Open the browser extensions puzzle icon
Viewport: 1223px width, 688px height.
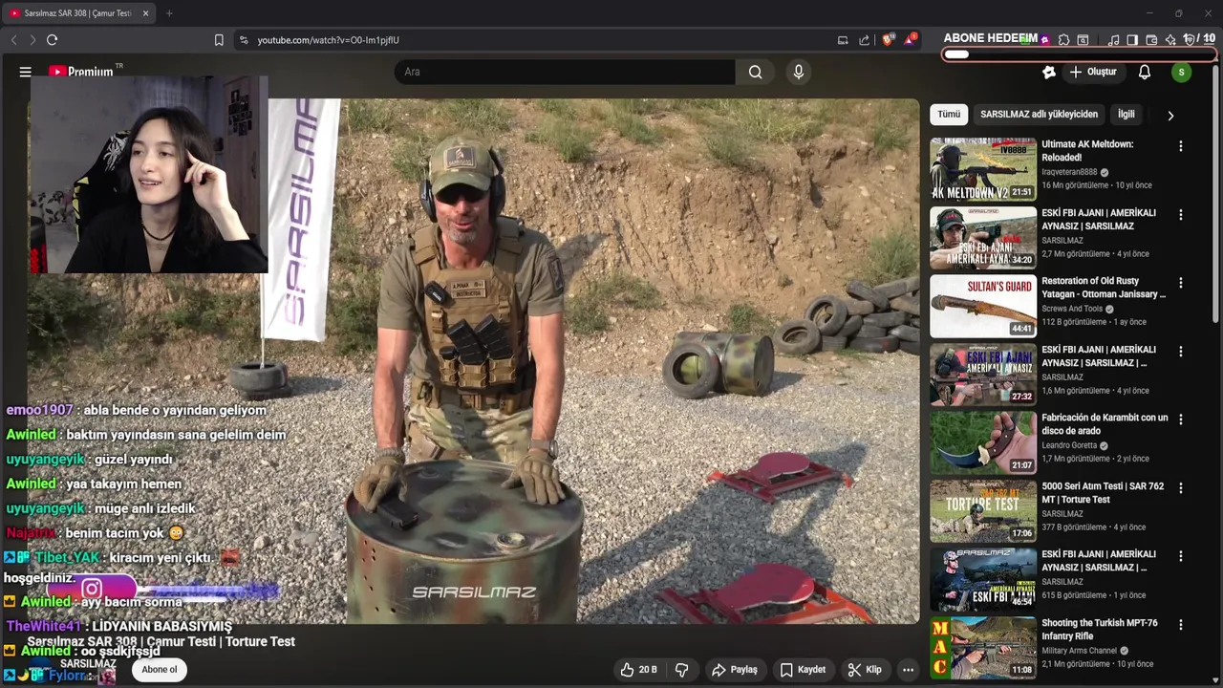[1063, 40]
